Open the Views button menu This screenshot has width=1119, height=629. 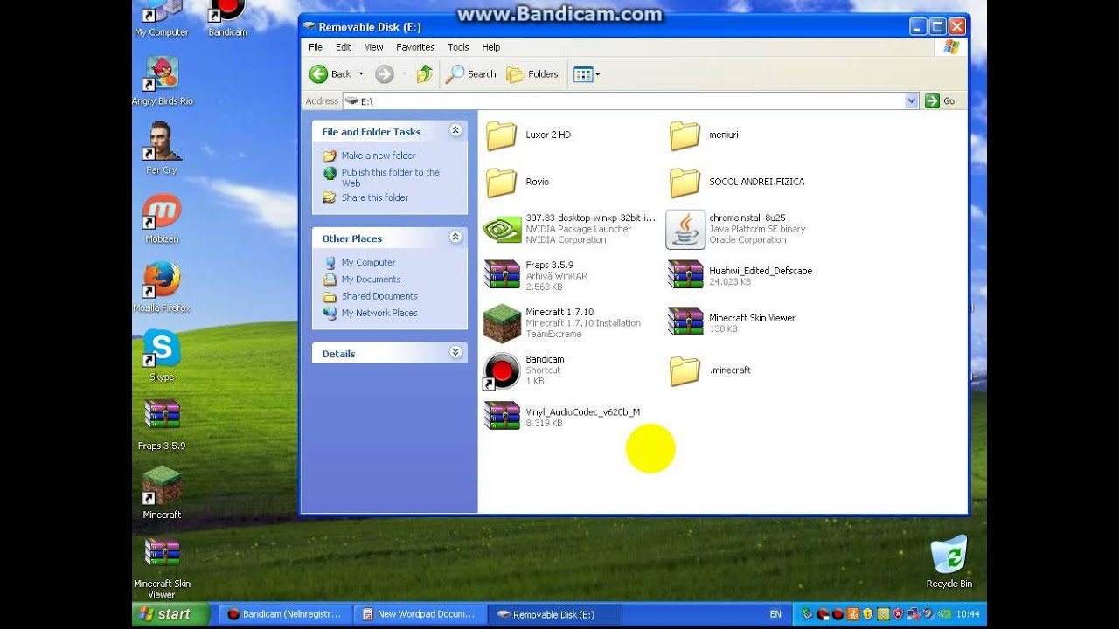point(586,74)
